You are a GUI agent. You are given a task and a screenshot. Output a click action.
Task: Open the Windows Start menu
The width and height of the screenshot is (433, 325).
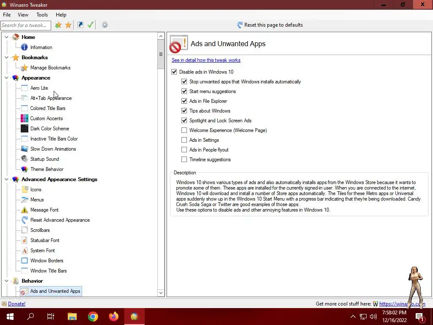[x=10, y=317]
